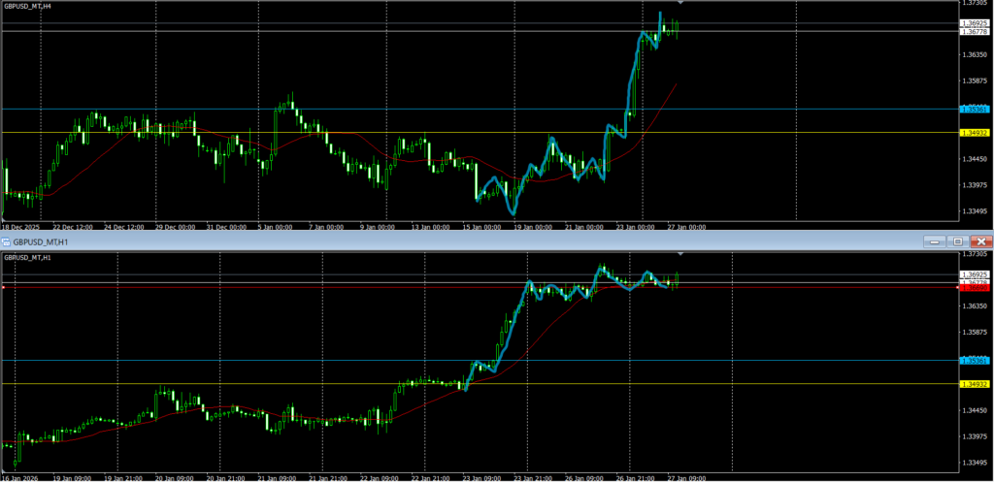994x482 pixels.
Task: Click the chart icon in H1 title bar
Action: 6,241
